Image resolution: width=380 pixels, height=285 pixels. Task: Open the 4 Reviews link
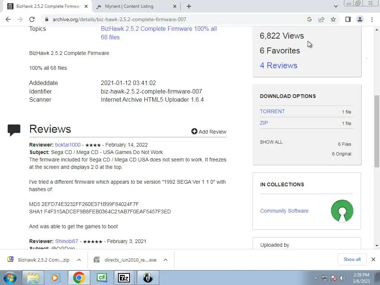[278, 65]
